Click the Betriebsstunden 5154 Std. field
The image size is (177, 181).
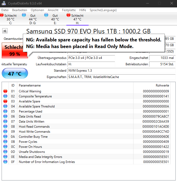[162, 64]
